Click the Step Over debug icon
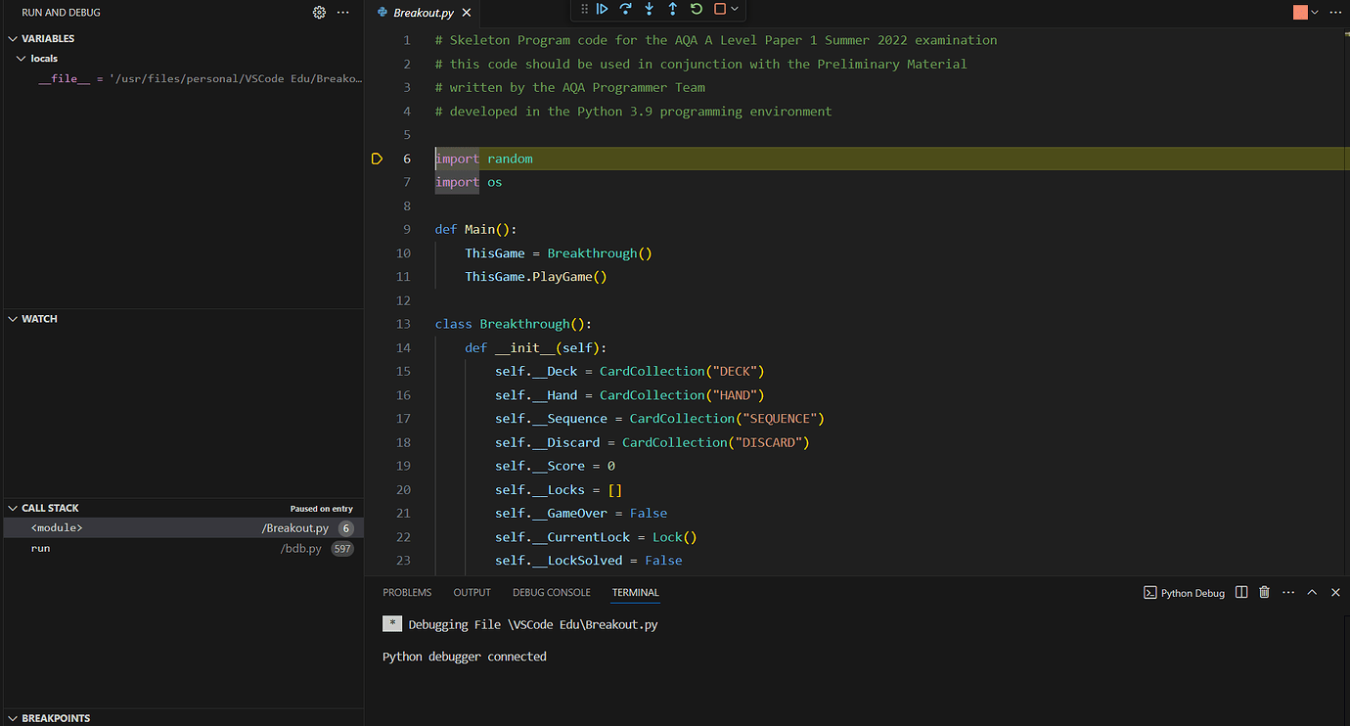 tap(626, 9)
